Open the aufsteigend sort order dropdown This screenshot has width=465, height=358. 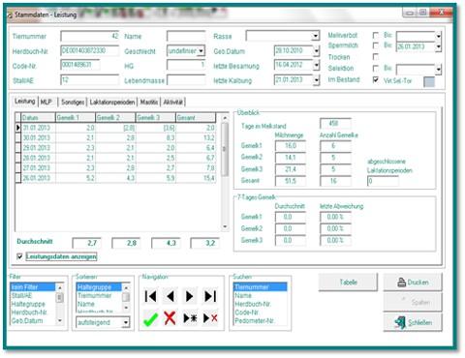click(x=126, y=322)
